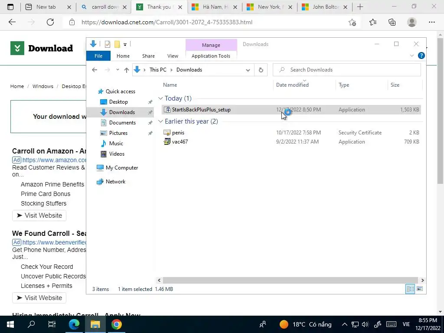Open Edge Settings and more menu

(431, 22)
